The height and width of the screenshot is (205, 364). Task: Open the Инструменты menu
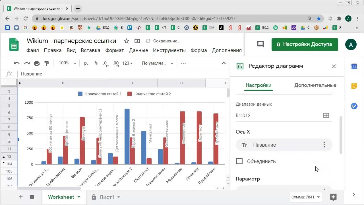(x=169, y=50)
